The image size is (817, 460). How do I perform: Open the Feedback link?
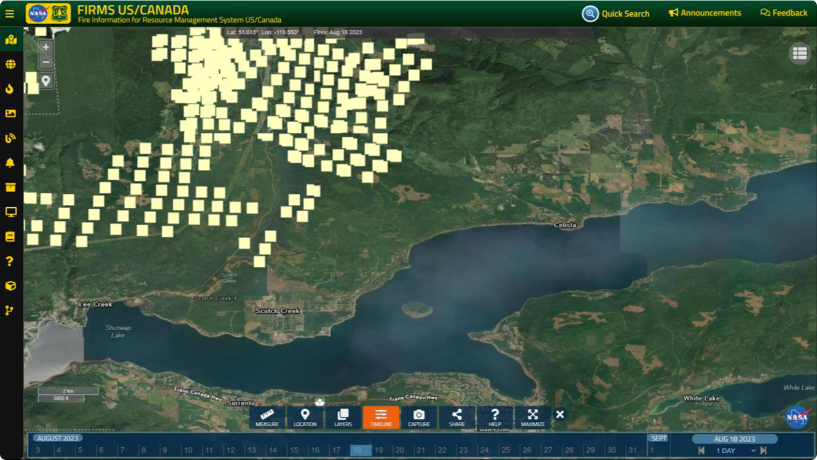784,13
